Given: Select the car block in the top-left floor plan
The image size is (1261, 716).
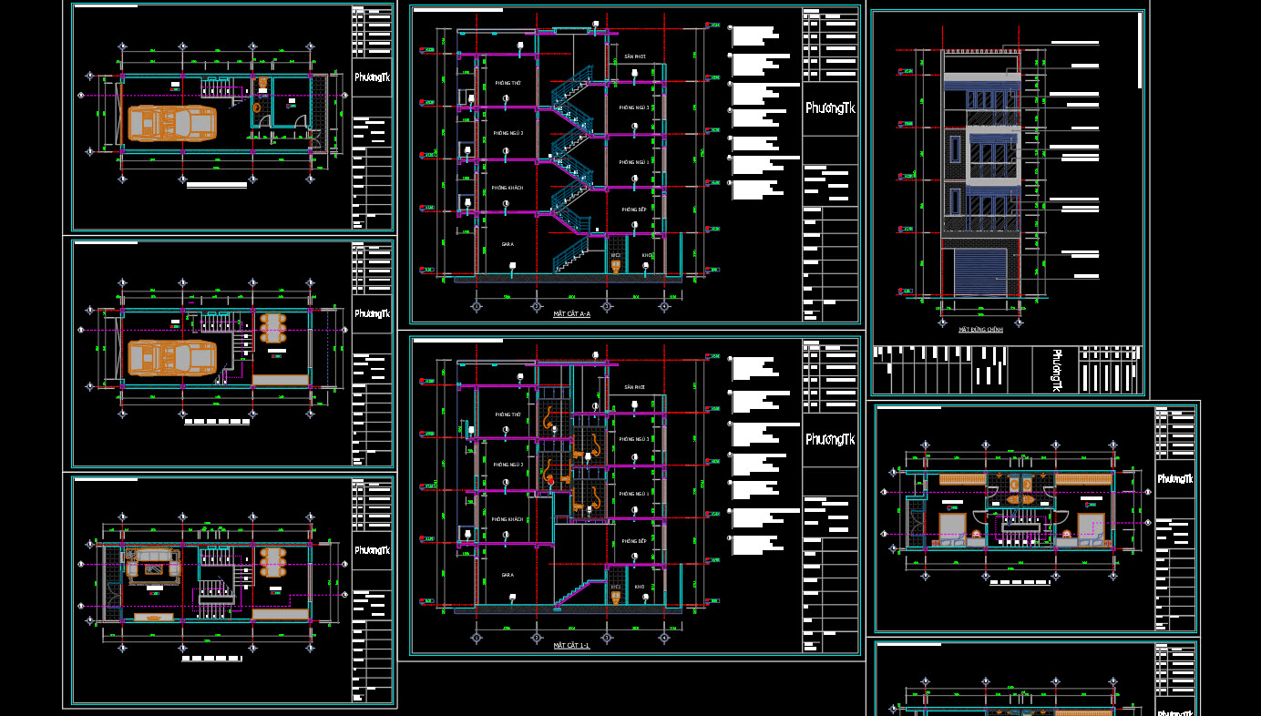Looking at the screenshot, I should pos(173,122).
